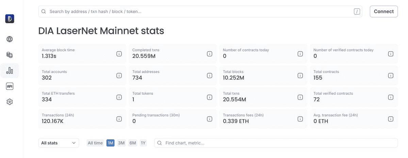Show info for Total verified contracts
Viewport: 408px width, 158px height.
391,97
